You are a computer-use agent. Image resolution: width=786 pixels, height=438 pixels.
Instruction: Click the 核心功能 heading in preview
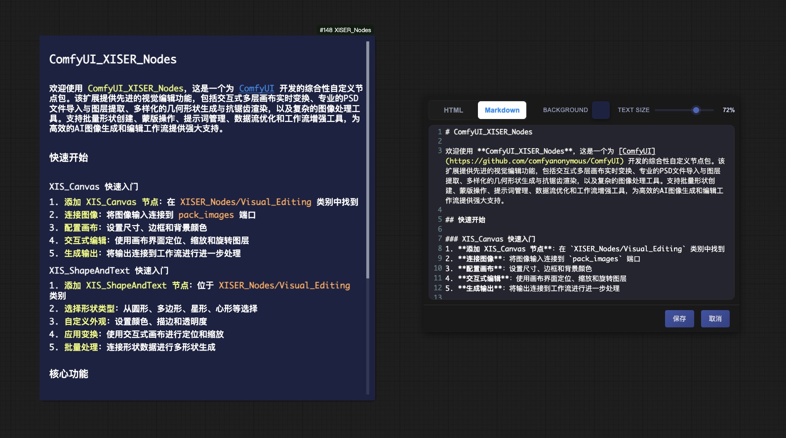[x=69, y=374]
